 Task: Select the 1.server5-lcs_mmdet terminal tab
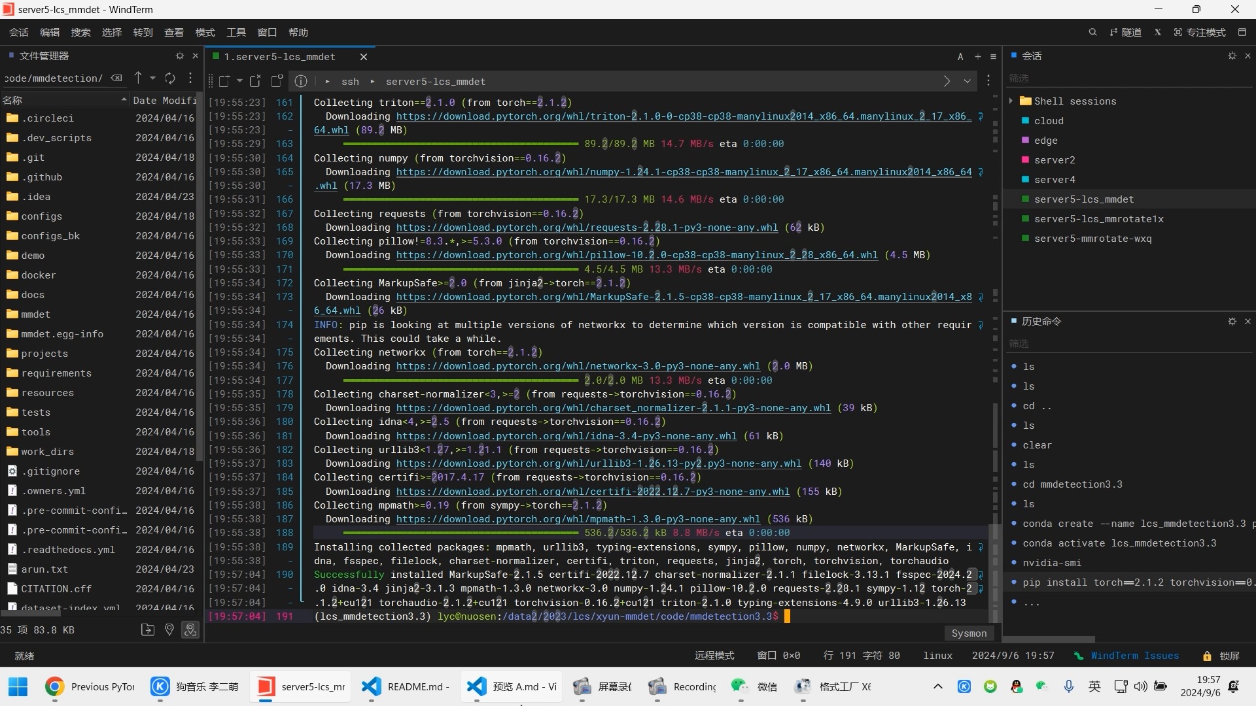pyautogui.click(x=279, y=57)
